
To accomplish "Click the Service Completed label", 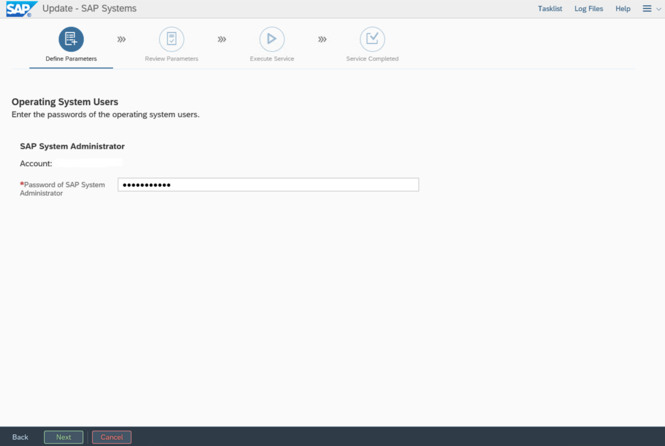I will point(372,58).
